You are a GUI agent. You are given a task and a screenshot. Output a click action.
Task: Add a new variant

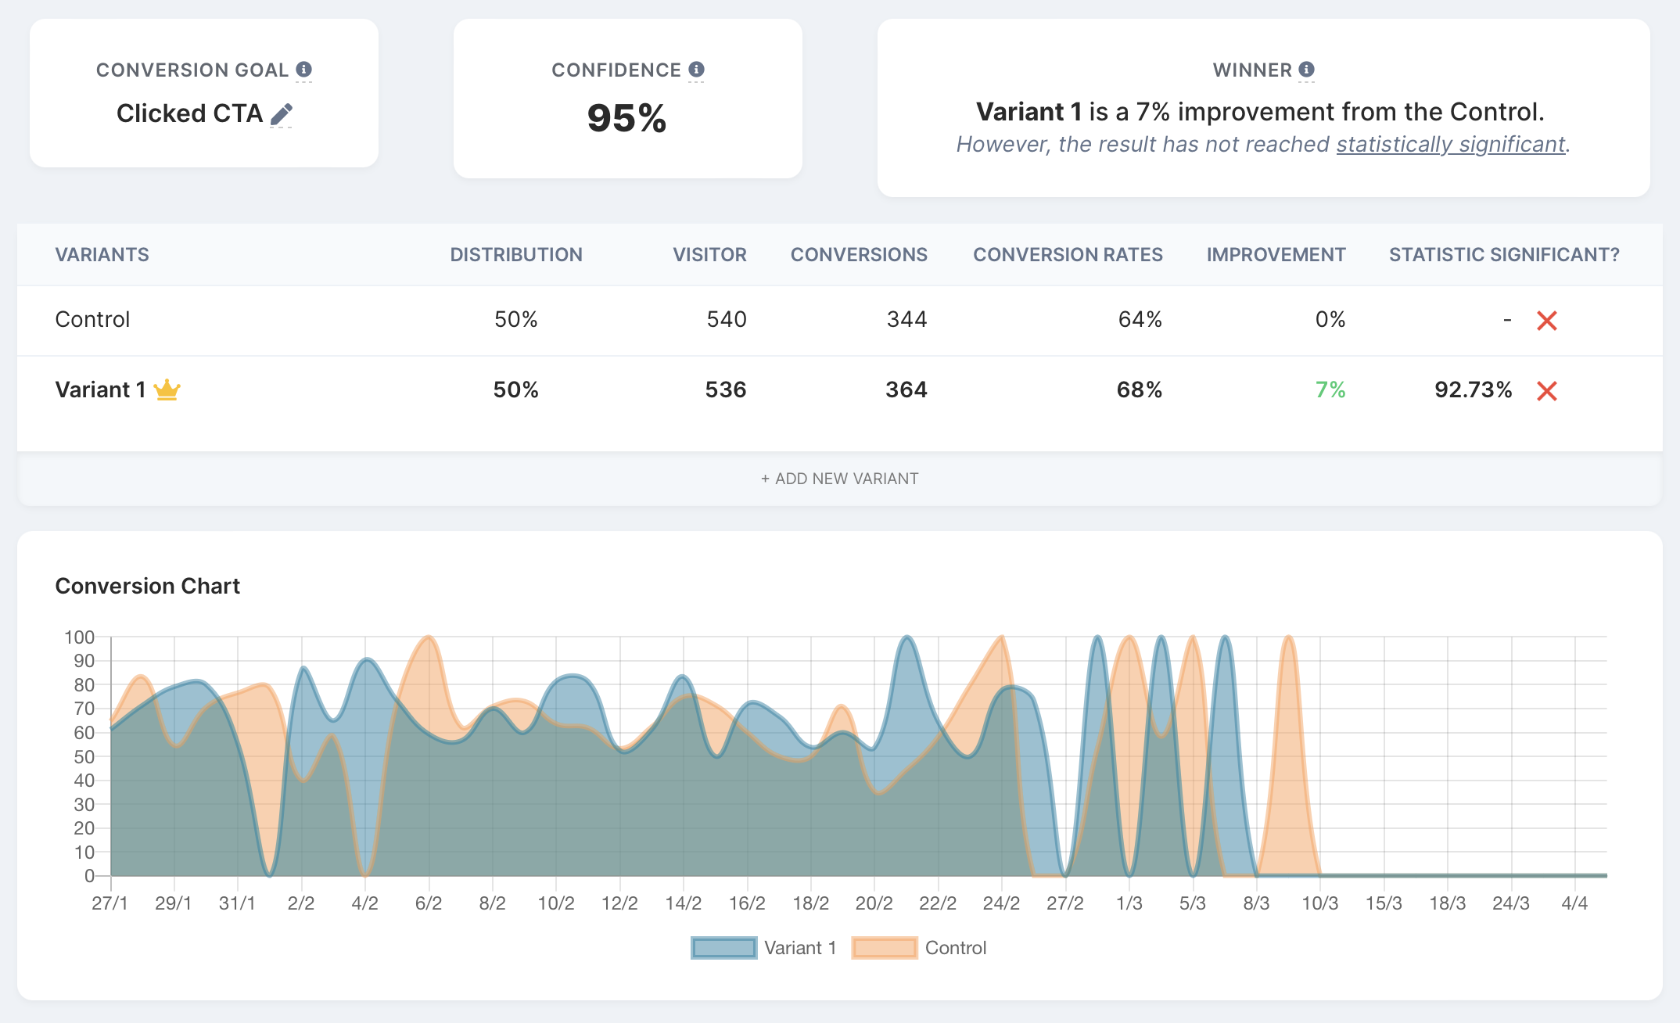coord(839,478)
